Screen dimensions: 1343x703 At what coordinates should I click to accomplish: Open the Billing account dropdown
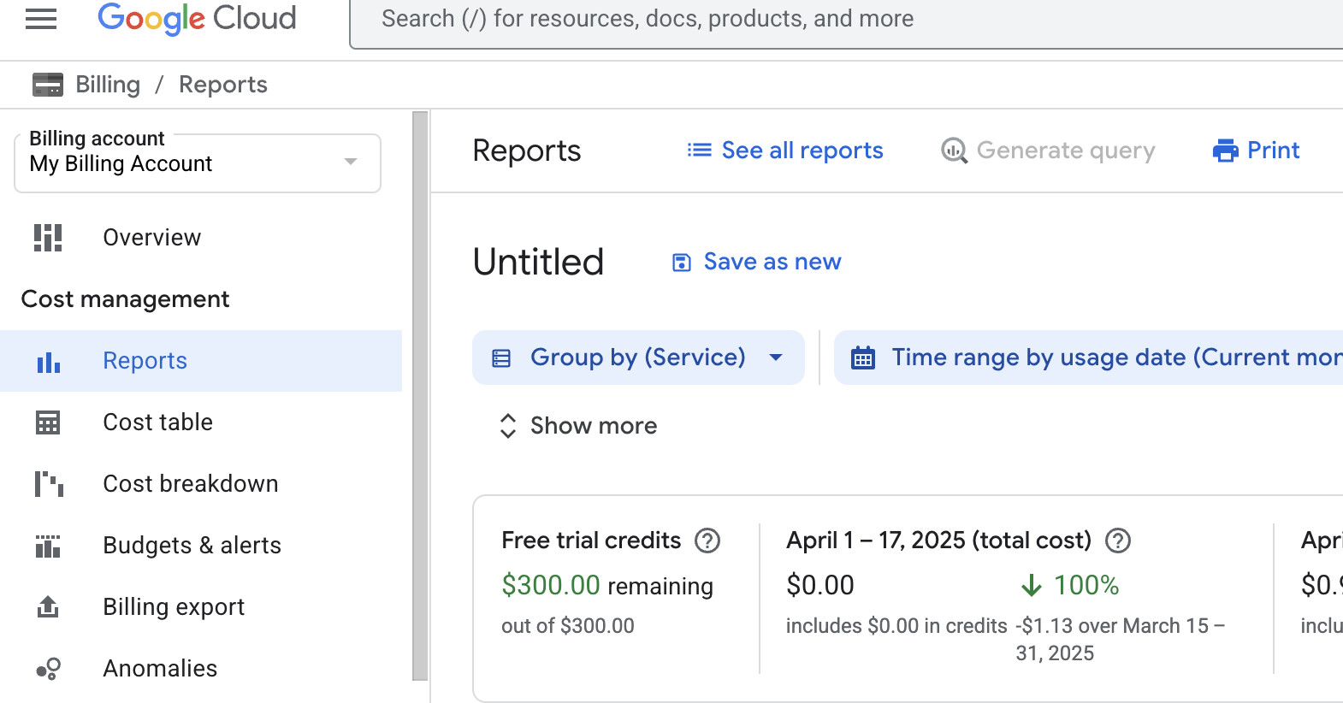coord(198,163)
